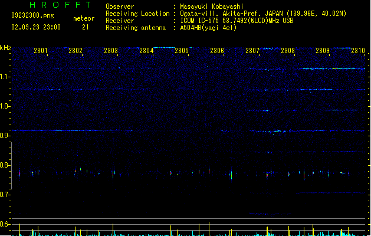
Task: Click time marker 2303
Action: [x=111, y=51]
